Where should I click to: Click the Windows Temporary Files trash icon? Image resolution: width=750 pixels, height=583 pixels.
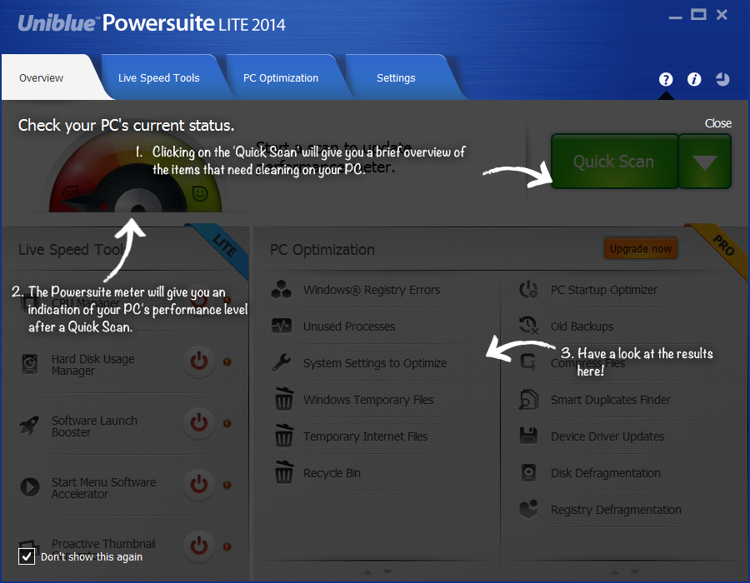[x=283, y=399]
